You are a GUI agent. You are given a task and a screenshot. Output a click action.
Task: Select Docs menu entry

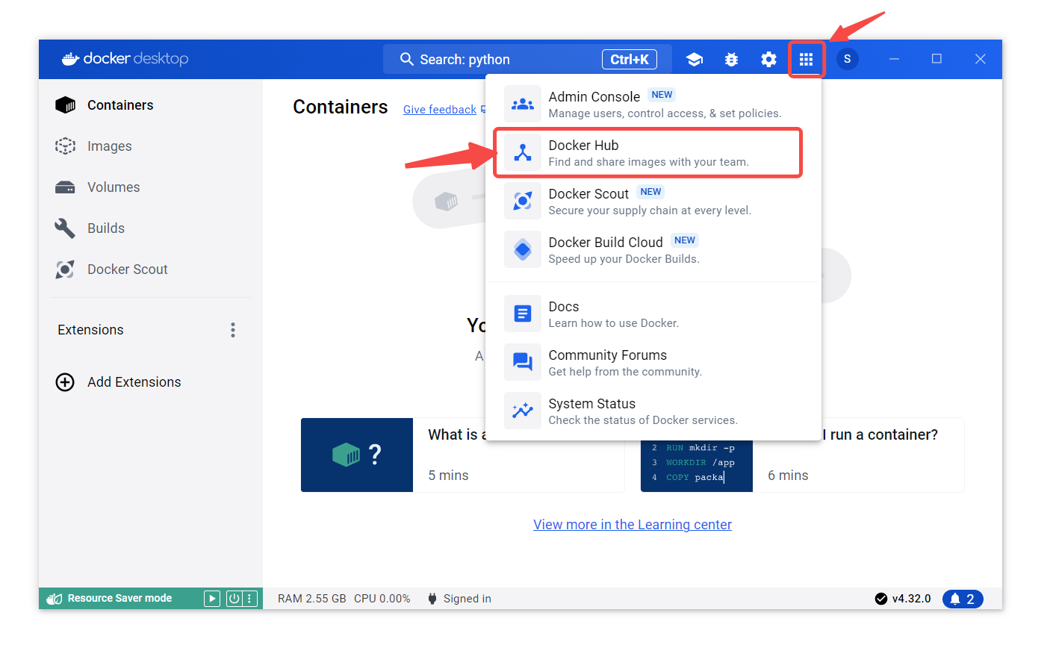click(x=653, y=314)
